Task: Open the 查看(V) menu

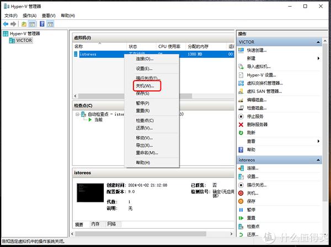Action: (49, 15)
